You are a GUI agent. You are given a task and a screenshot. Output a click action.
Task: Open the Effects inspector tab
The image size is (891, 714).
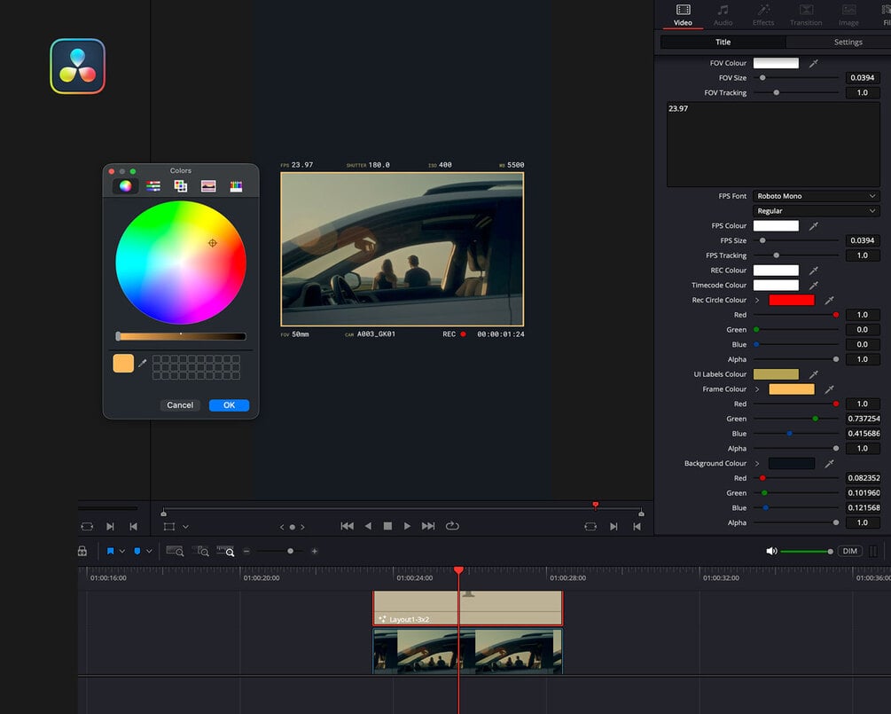click(763, 15)
